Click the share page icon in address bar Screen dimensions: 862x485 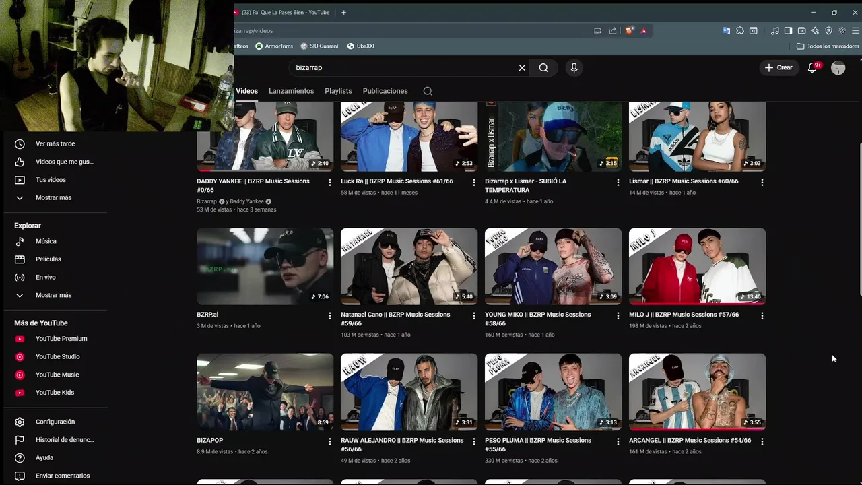(x=613, y=30)
